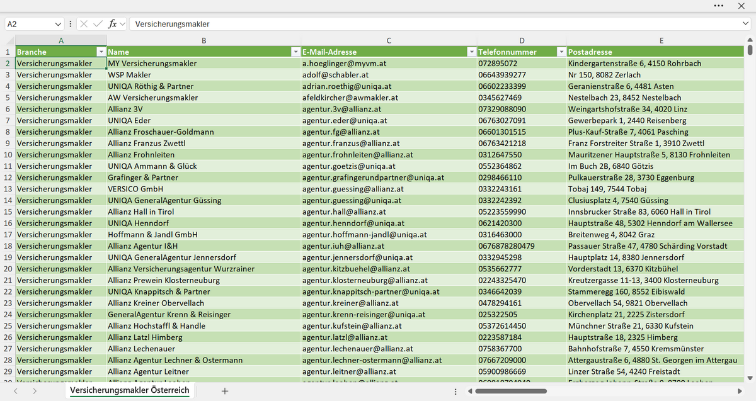Cancel the formula bar entry

point(84,24)
